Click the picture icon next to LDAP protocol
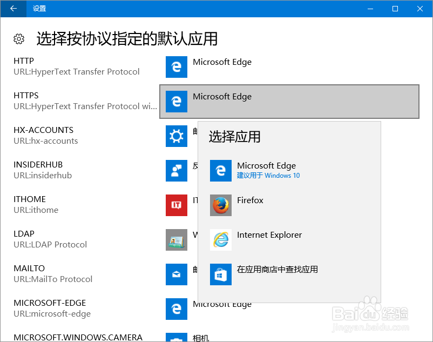This screenshot has height=342, width=433. tap(176, 240)
